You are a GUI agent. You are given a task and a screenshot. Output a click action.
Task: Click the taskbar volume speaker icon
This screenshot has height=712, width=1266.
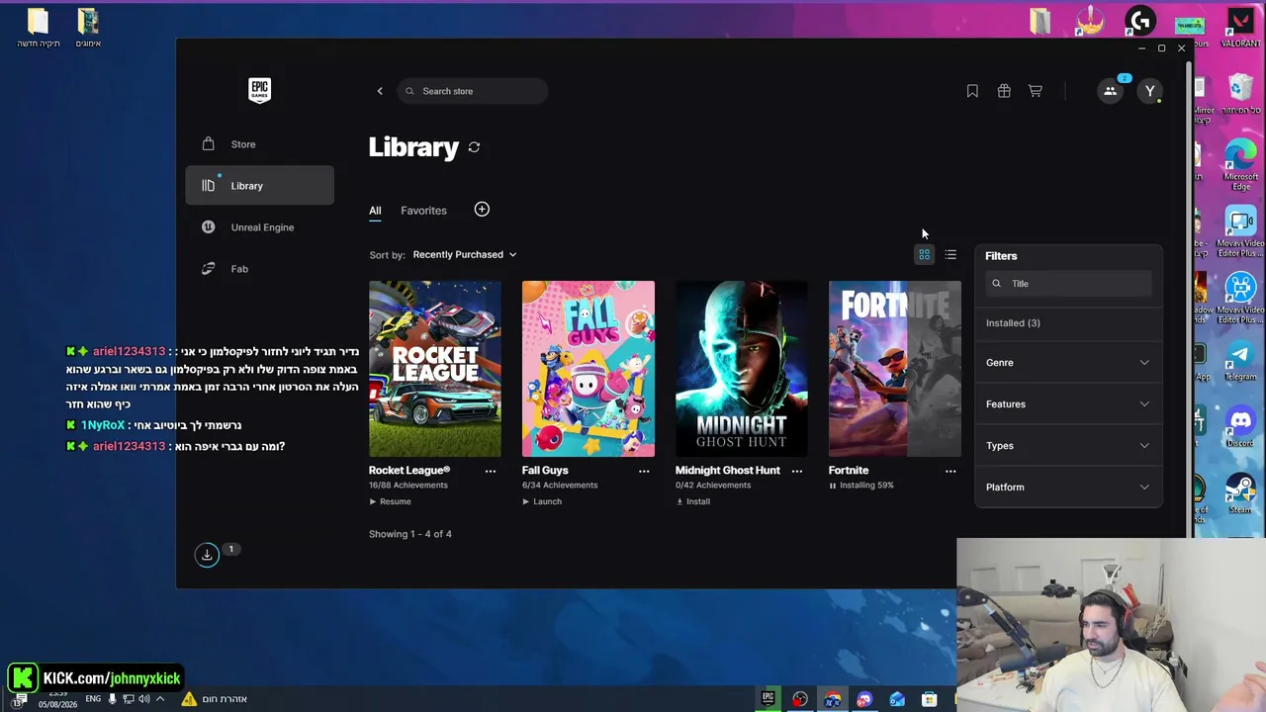coord(144,699)
